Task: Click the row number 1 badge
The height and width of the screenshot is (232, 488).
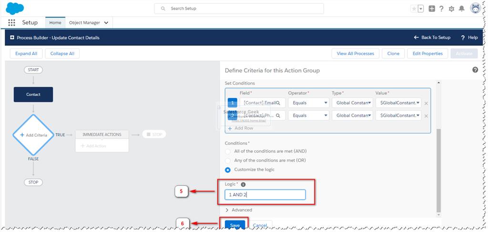Action: click(233, 102)
